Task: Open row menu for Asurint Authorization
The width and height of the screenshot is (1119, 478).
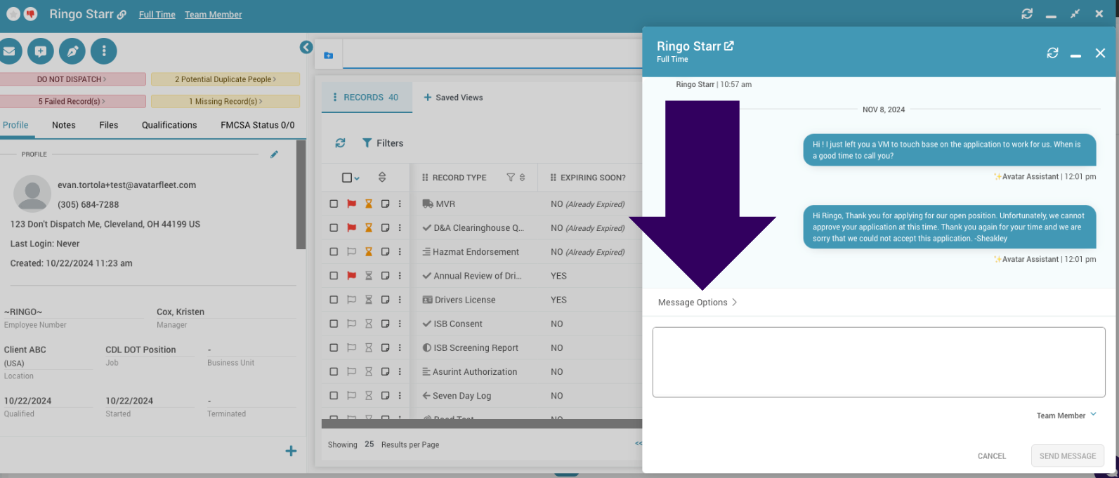Action: point(400,371)
